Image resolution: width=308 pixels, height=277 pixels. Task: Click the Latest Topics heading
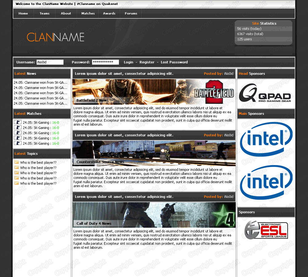(x=26, y=154)
